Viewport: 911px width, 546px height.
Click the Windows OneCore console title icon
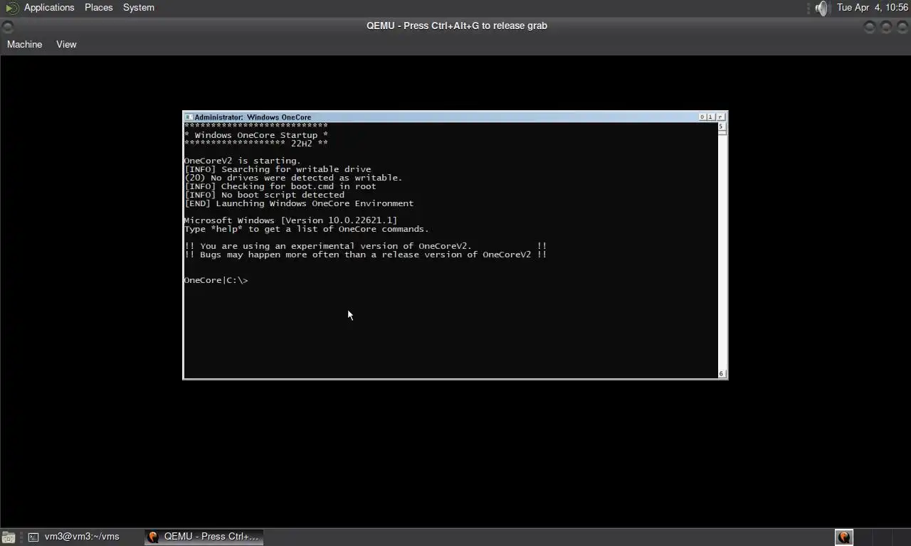[x=189, y=117]
